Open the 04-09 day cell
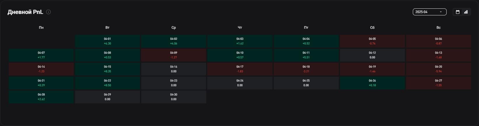Image resolution: width=479 pixels, height=126 pixels. pos(173,55)
